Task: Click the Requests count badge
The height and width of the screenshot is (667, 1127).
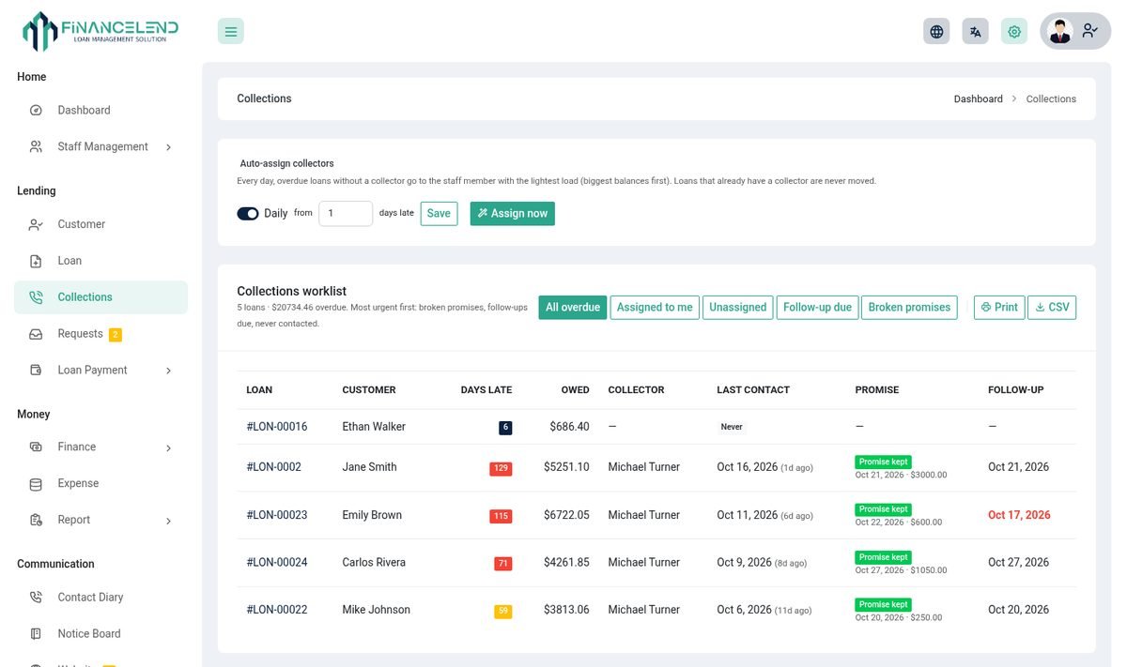Action: (116, 335)
